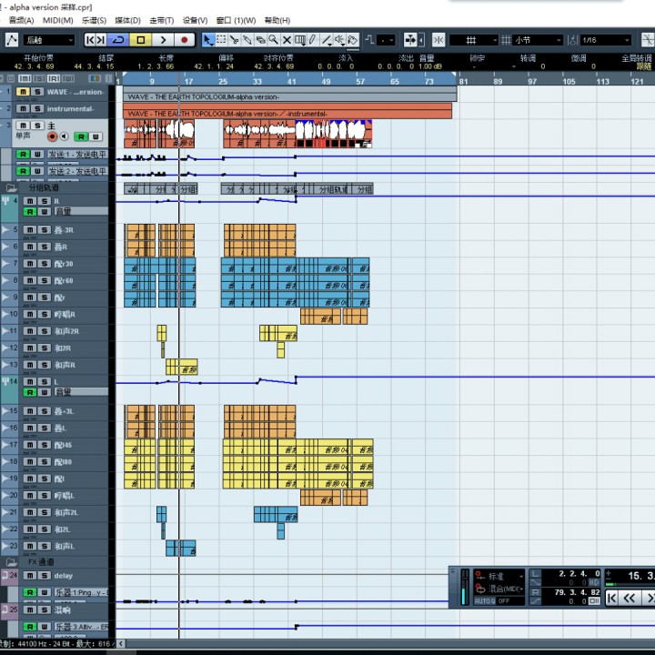Toggle the Cycle loop button
The width and height of the screenshot is (655, 655).
point(118,40)
